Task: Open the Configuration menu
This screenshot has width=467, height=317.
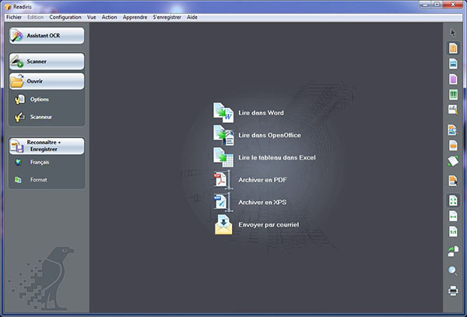Action: 65,16
